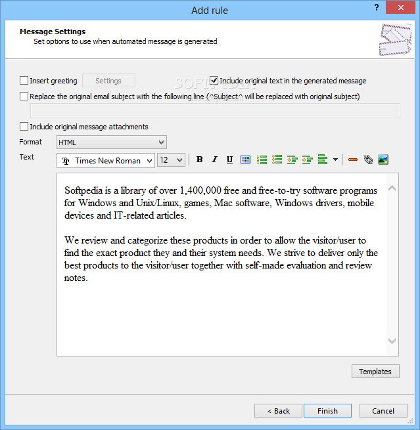Viewport: 420px width, 430px height.
Task: Decrease paragraph indent
Action: pyautogui.click(x=292, y=160)
